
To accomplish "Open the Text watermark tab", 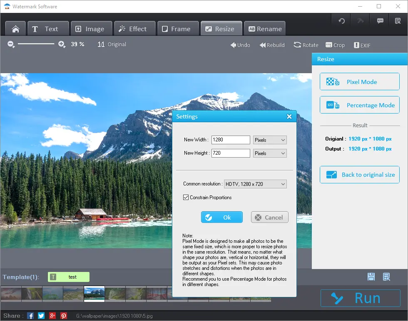I will tap(48, 29).
